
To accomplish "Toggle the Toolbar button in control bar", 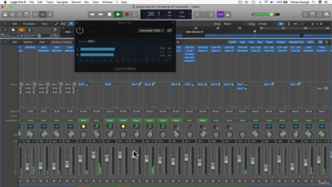I will coord(26,15).
